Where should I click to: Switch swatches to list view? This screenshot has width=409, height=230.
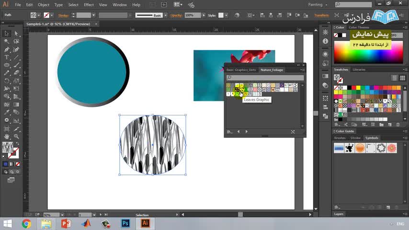[395, 78]
